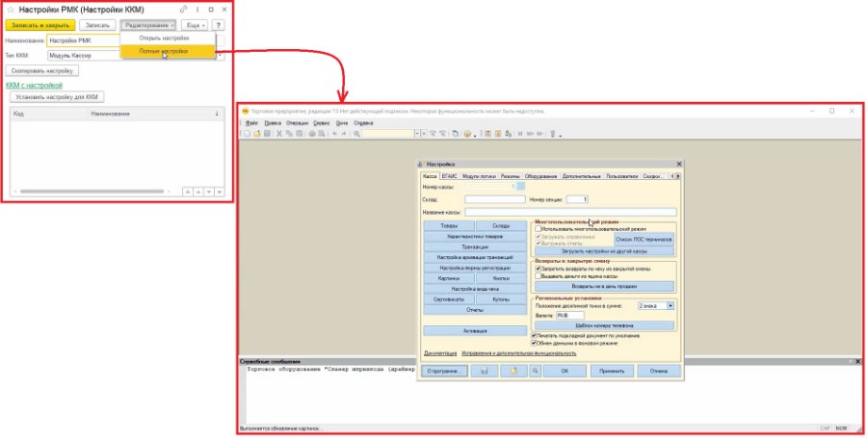Image resolution: width=867 pixels, height=439 pixels.
Task: Expand the toolbar search field dropdown arrow
Action: [417, 134]
